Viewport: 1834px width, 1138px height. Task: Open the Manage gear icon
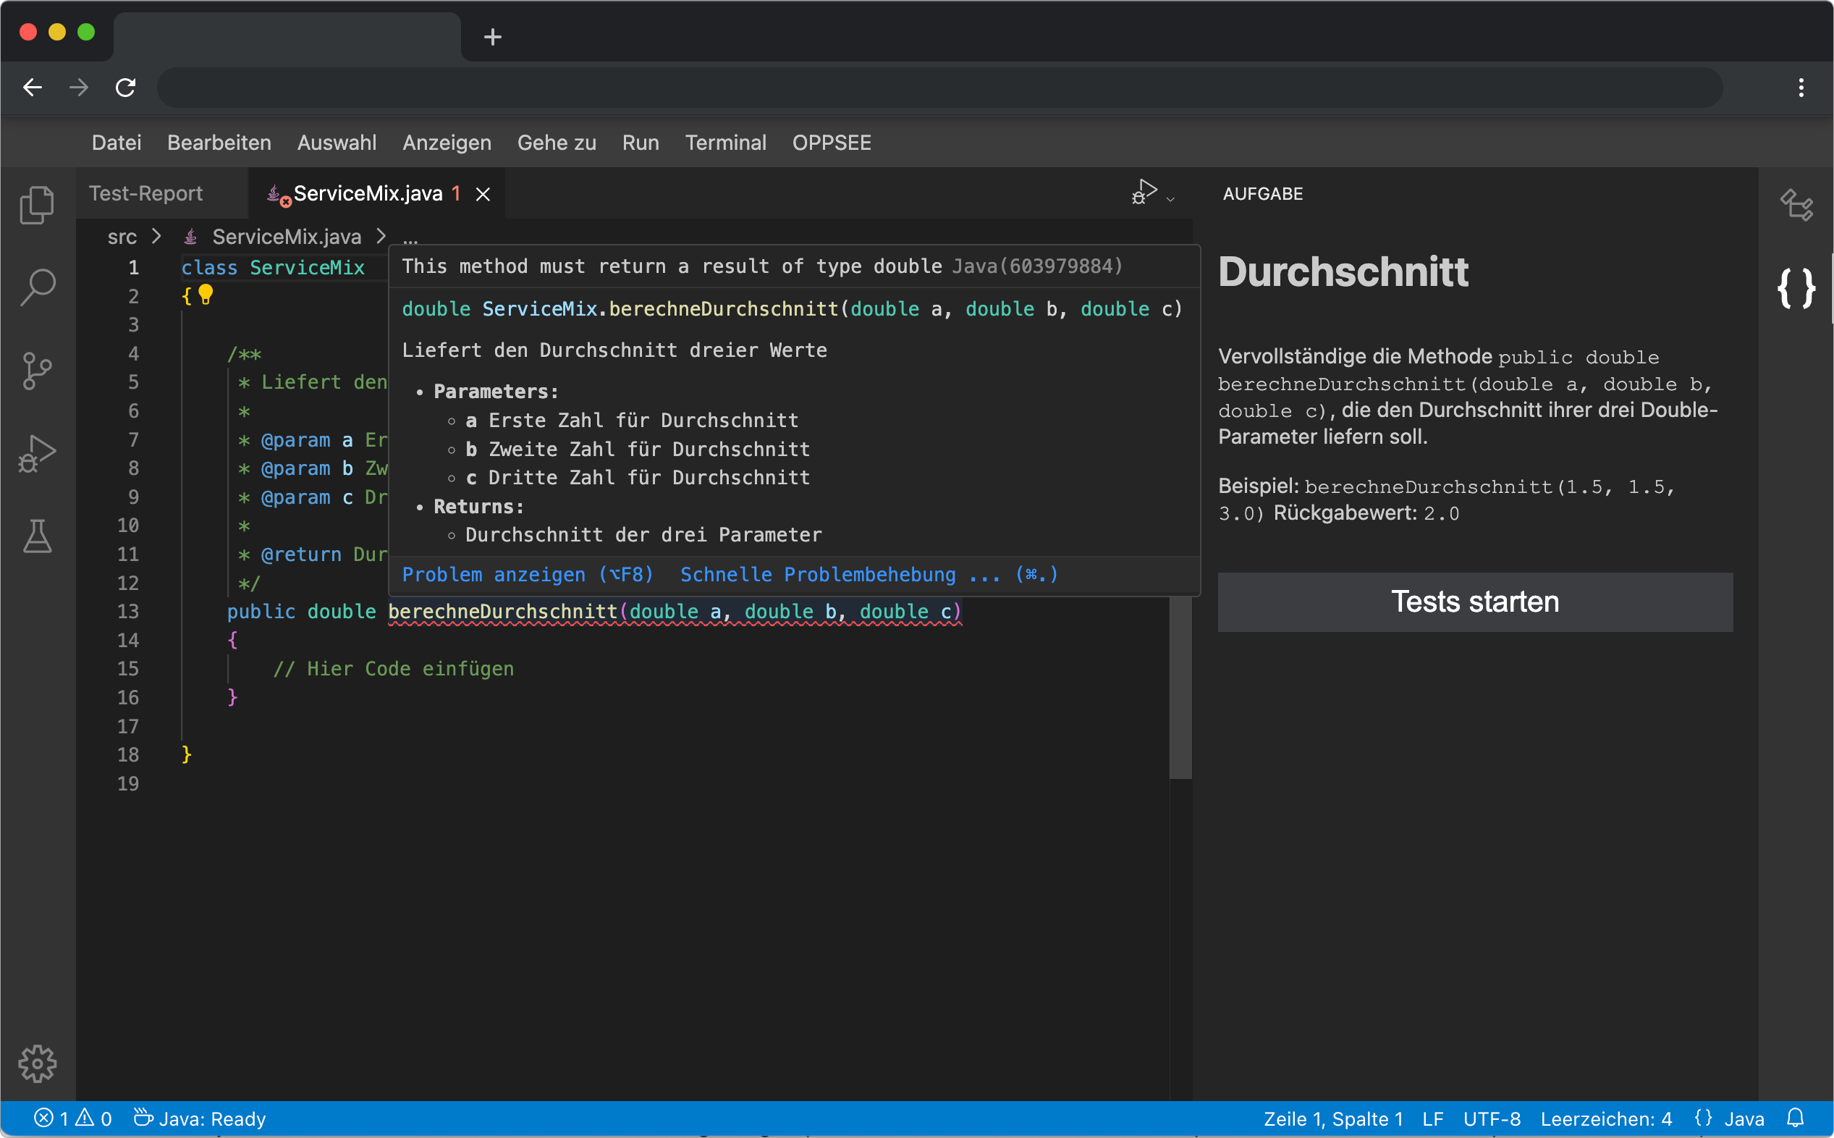pyautogui.click(x=37, y=1063)
